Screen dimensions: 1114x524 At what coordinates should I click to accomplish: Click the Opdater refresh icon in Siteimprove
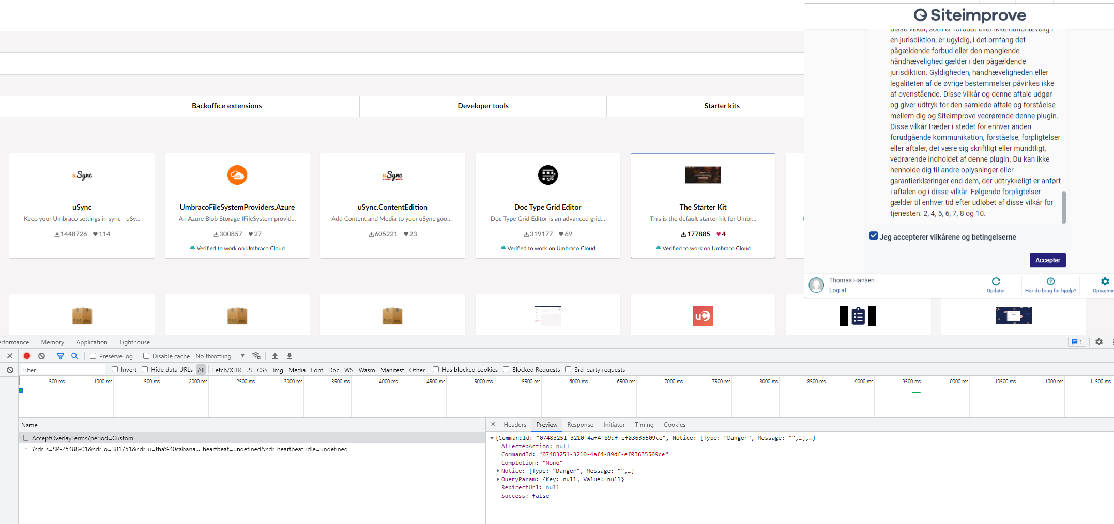pos(996,281)
